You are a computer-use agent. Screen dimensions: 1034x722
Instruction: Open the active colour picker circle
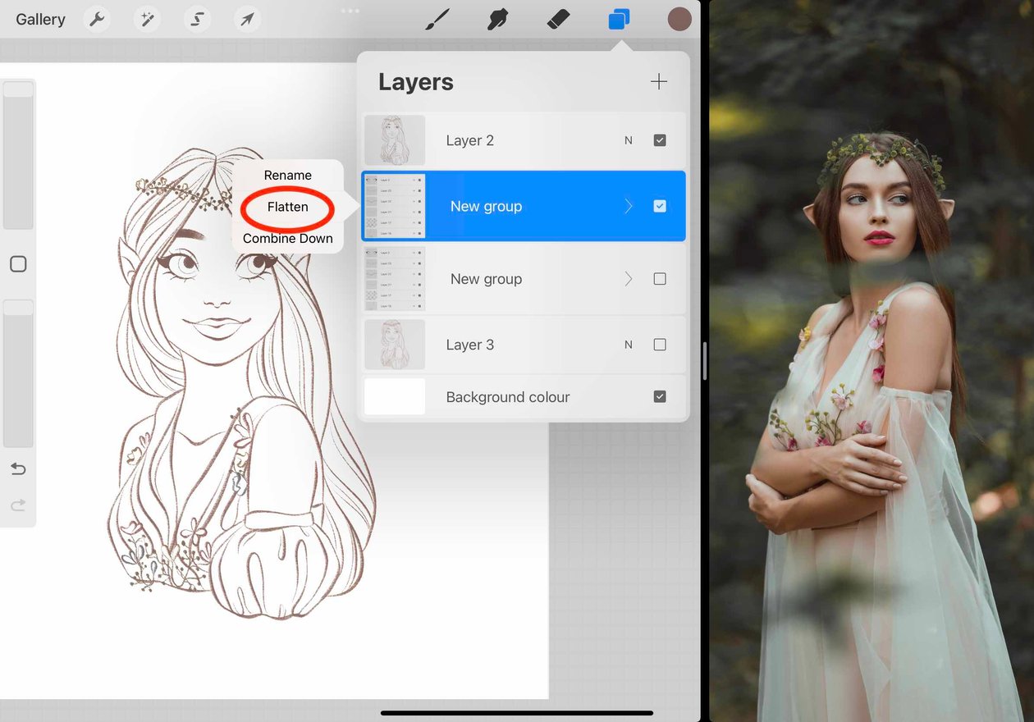tap(679, 20)
